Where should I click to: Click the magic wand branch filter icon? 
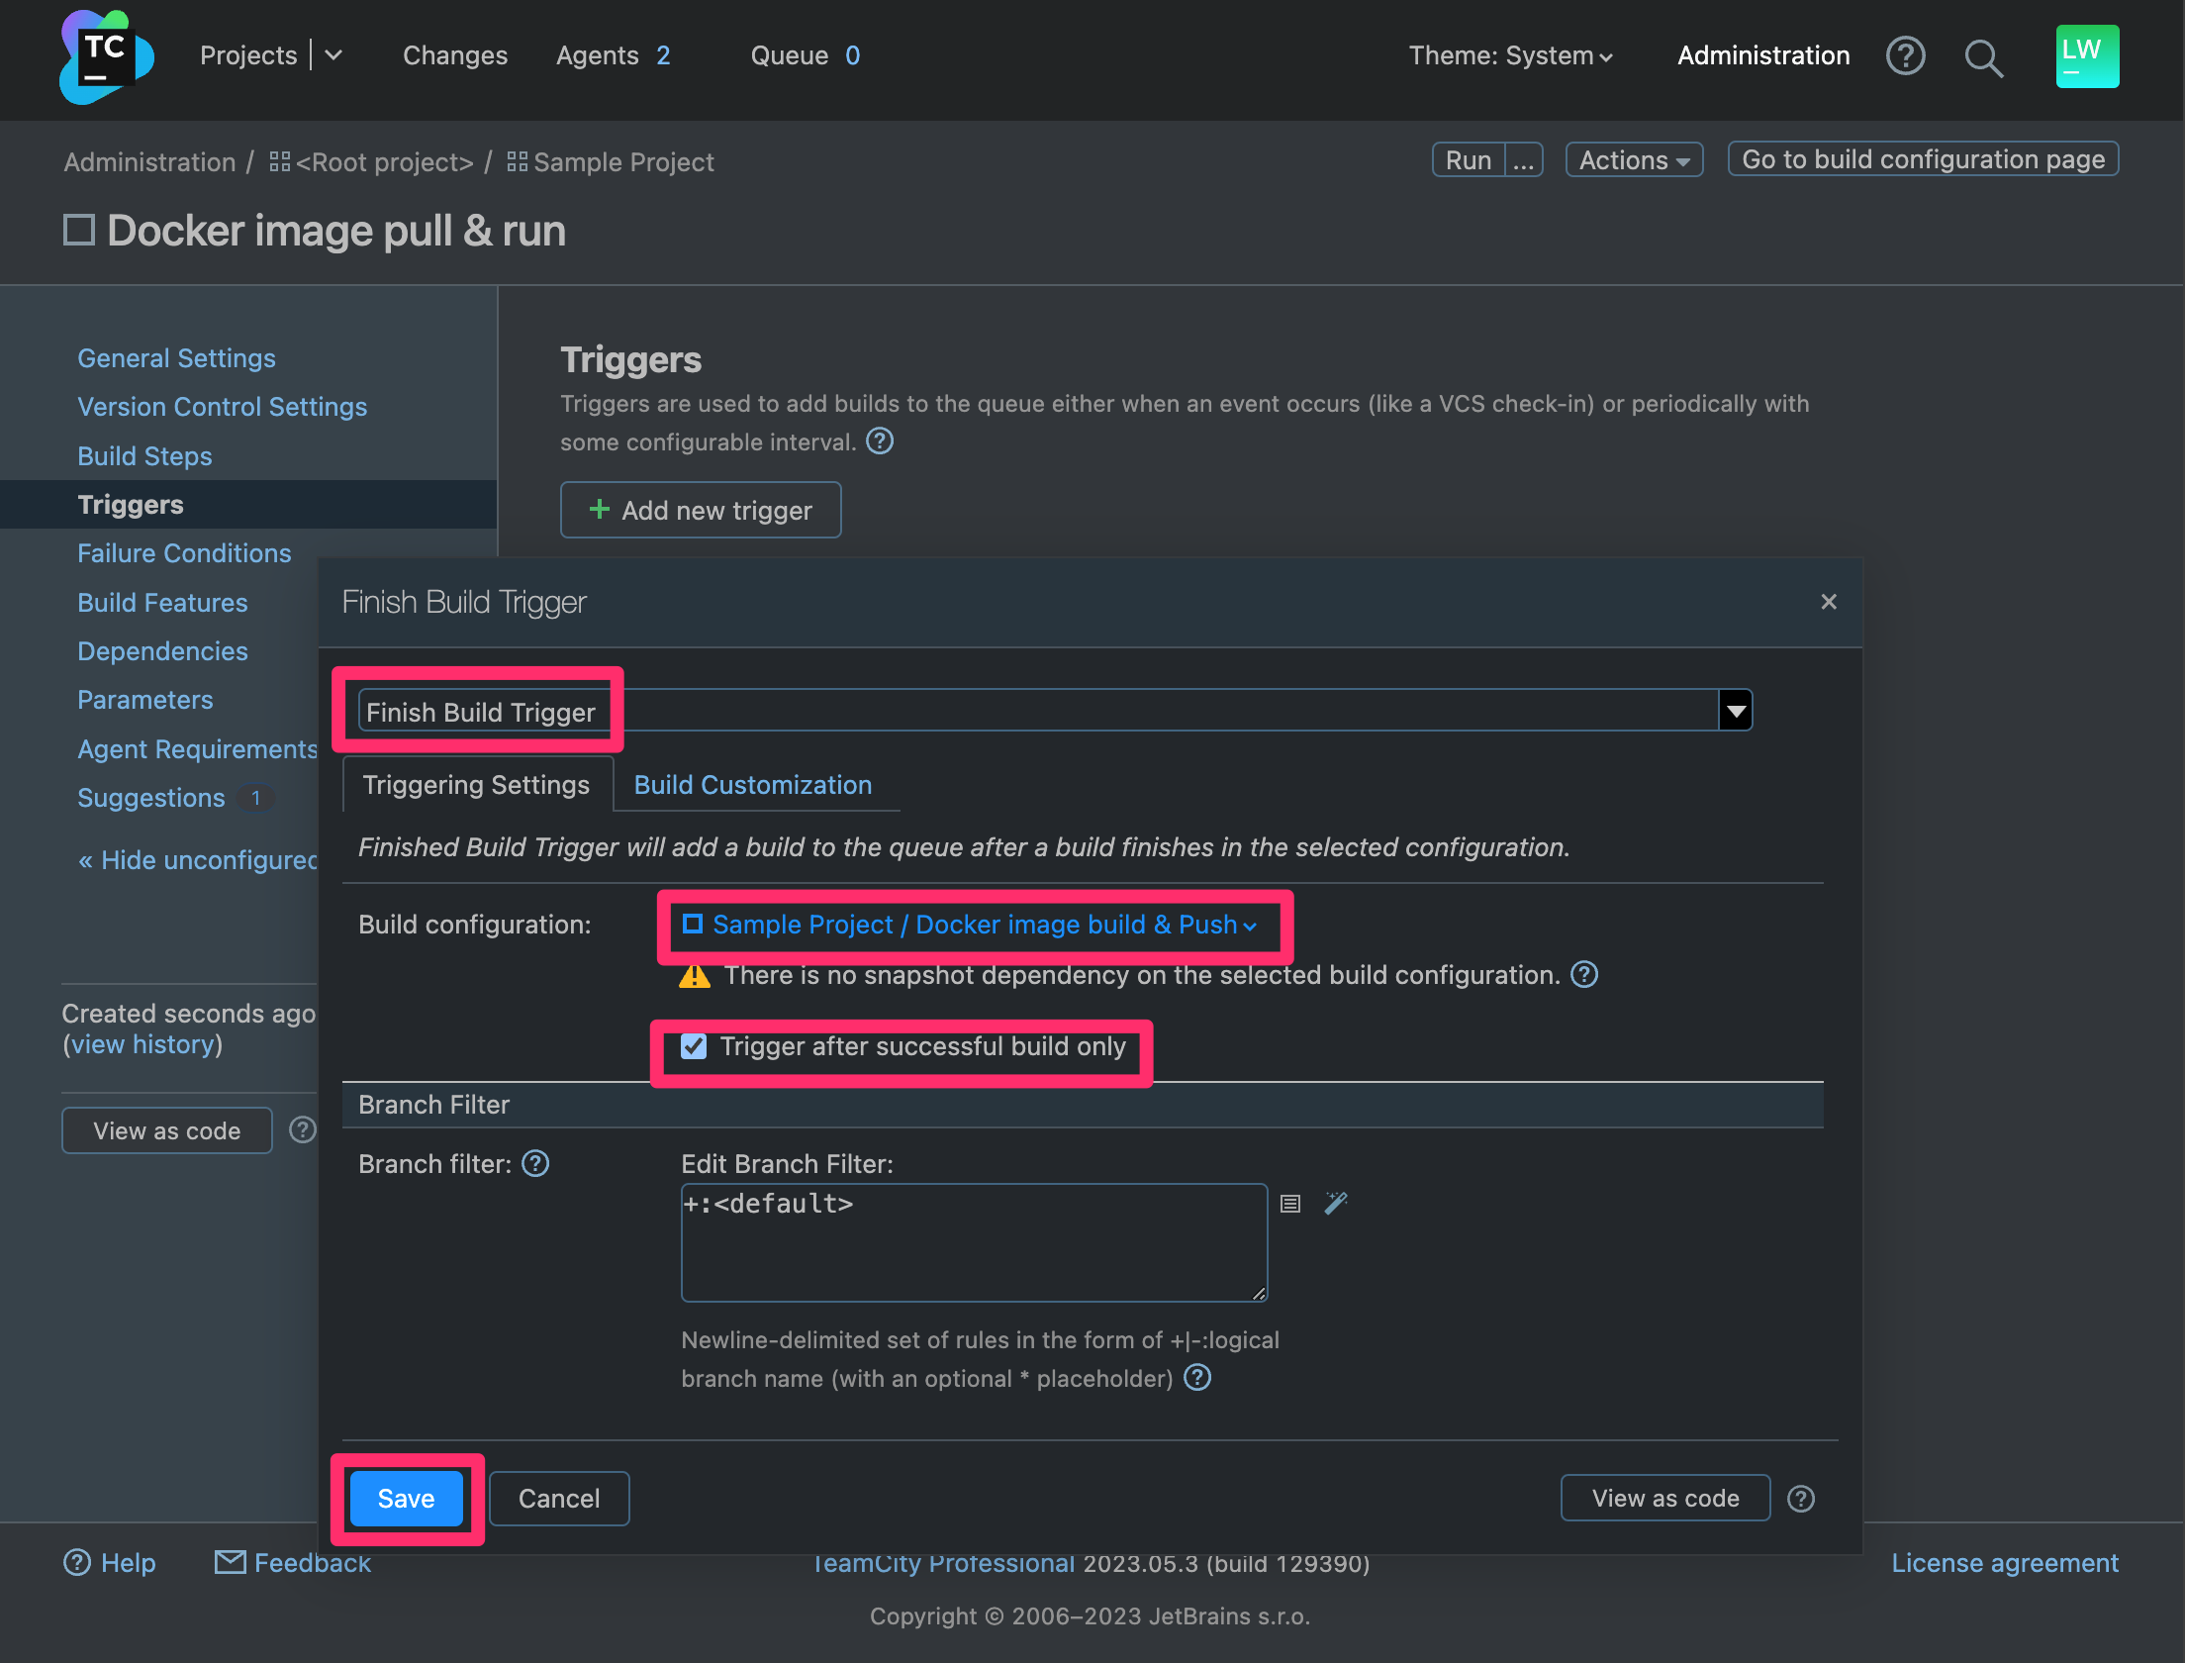[1336, 1203]
